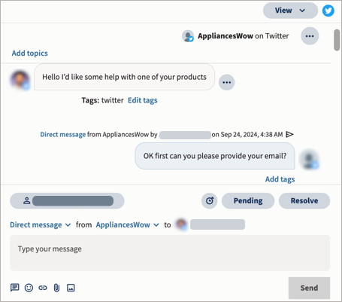342x302 pixels.
Task: Focus the Type your message field
Action: coord(170,253)
